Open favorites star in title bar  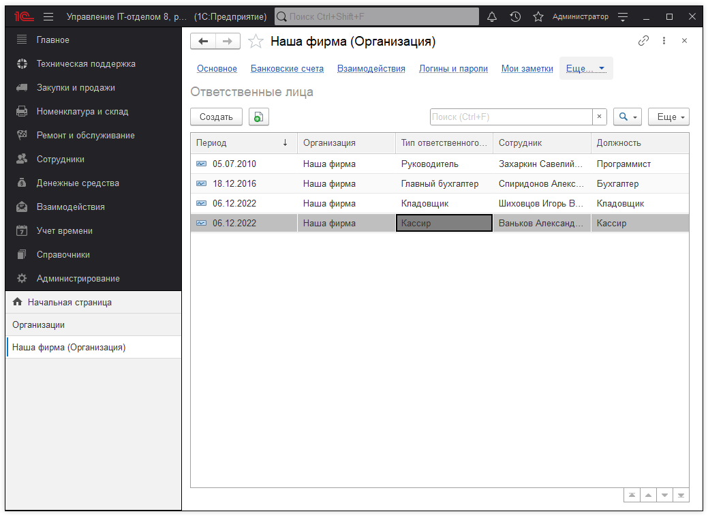pyautogui.click(x=538, y=16)
